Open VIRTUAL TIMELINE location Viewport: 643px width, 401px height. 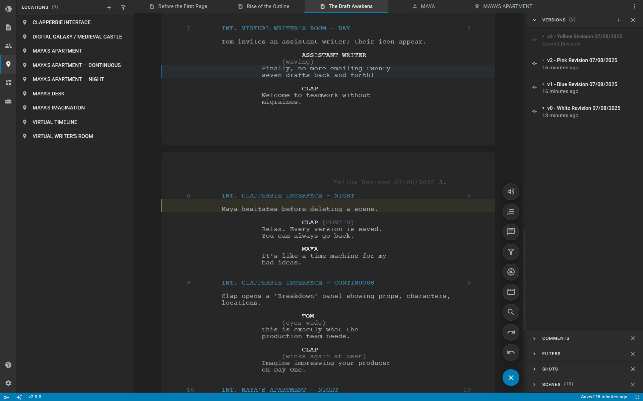[75, 122]
